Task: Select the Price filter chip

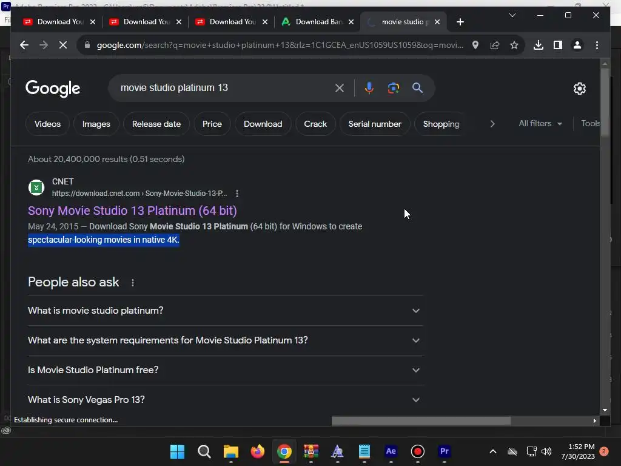Action: [x=212, y=124]
